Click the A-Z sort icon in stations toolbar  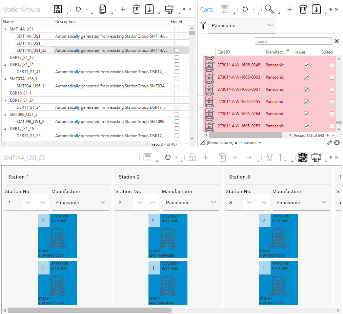(x=269, y=157)
